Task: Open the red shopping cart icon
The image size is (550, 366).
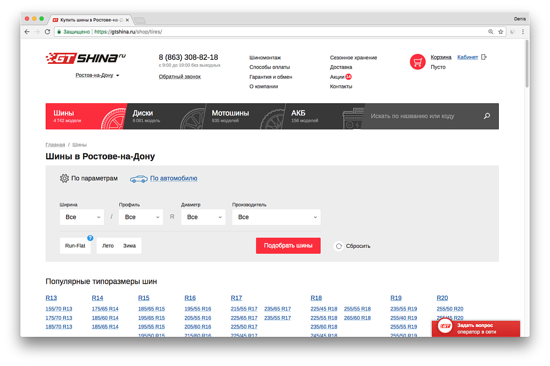Action: pyautogui.click(x=417, y=62)
